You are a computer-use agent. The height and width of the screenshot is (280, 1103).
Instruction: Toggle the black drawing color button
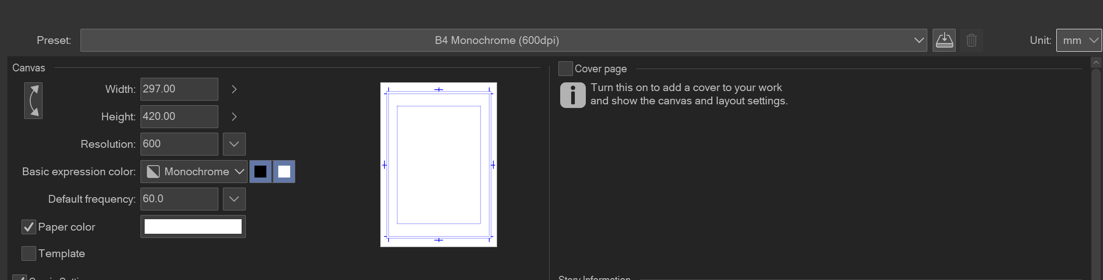[x=260, y=172]
